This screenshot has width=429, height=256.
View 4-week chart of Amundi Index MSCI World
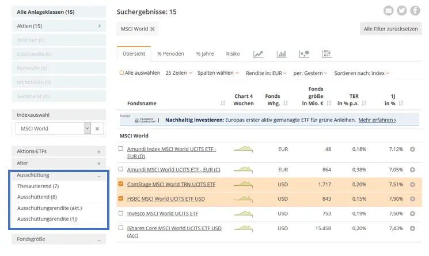[x=243, y=149]
